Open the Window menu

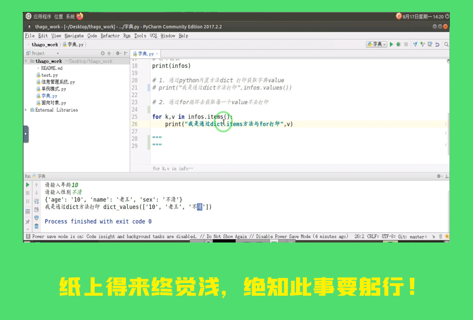168,36
